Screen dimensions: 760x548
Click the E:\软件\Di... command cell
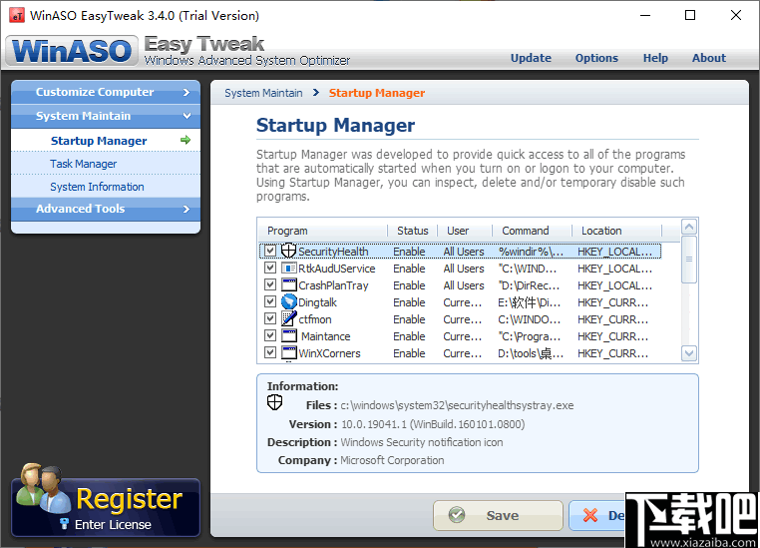(x=529, y=302)
